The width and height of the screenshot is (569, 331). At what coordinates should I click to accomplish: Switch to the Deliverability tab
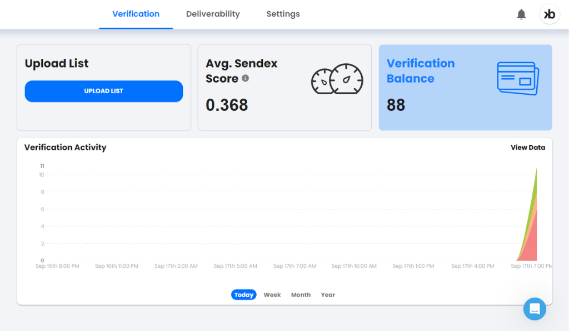point(213,14)
